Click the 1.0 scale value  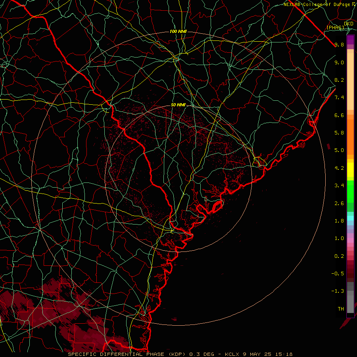pyautogui.click(x=339, y=238)
